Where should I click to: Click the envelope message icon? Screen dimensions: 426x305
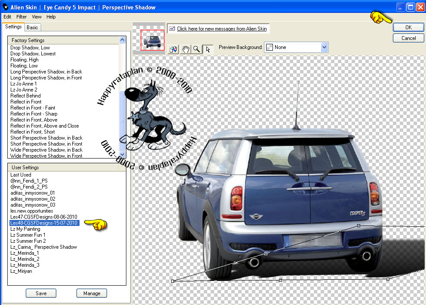pos(172,28)
